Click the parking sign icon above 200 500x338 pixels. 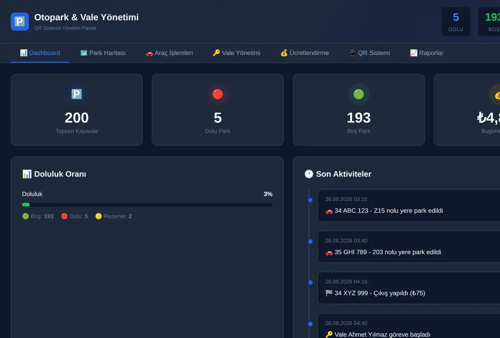click(77, 94)
